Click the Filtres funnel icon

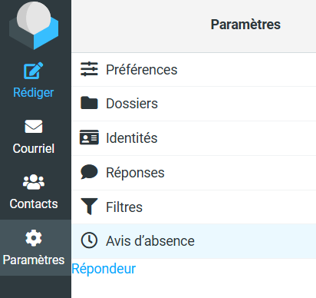(x=89, y=207)
